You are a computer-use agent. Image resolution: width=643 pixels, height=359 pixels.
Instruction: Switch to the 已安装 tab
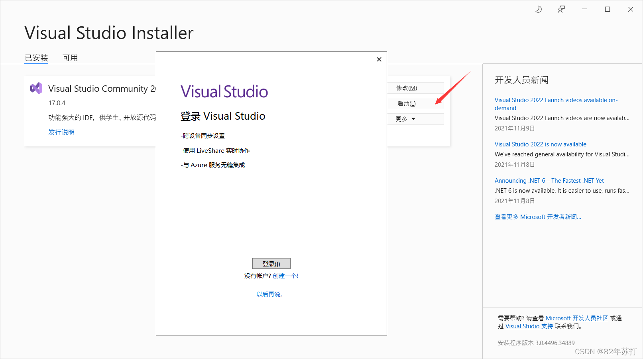pos(36,57)
